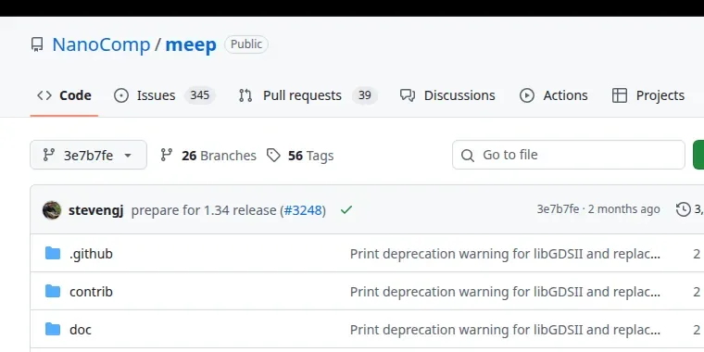This screenshot has width=704, height=352.
Task: Click the Actions play icon
Action: 527,95
